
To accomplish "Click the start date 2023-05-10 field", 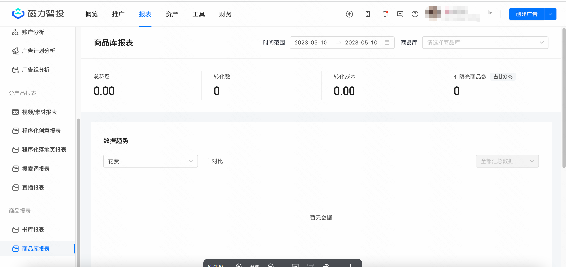I will tap(311, 43).
